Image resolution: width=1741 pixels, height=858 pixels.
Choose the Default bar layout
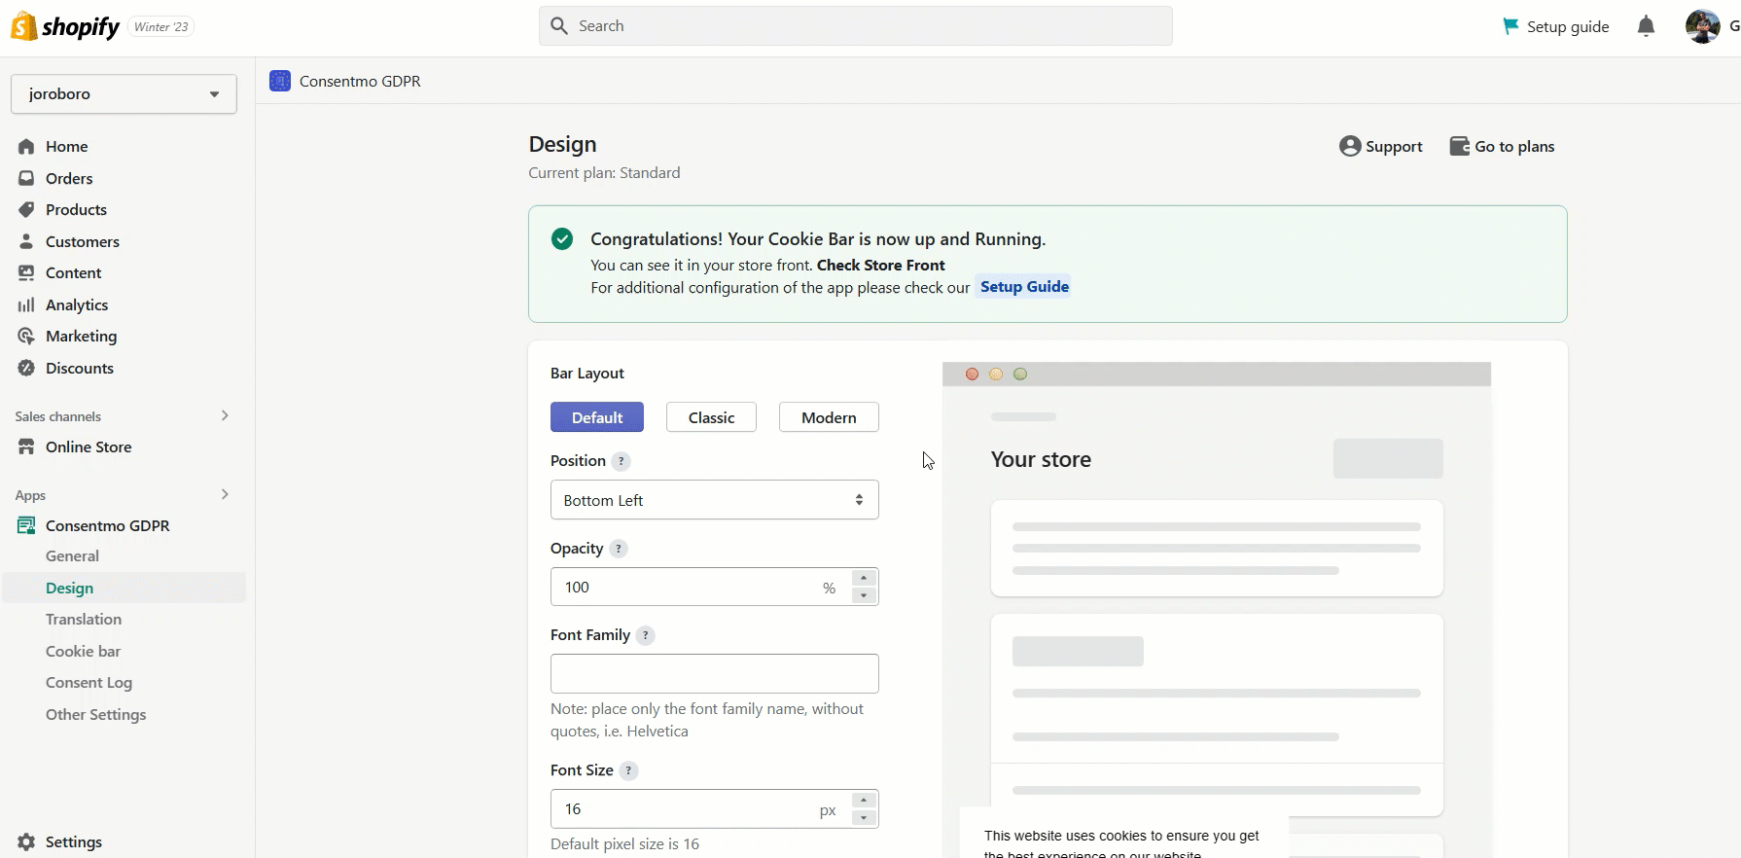point(596,417)
